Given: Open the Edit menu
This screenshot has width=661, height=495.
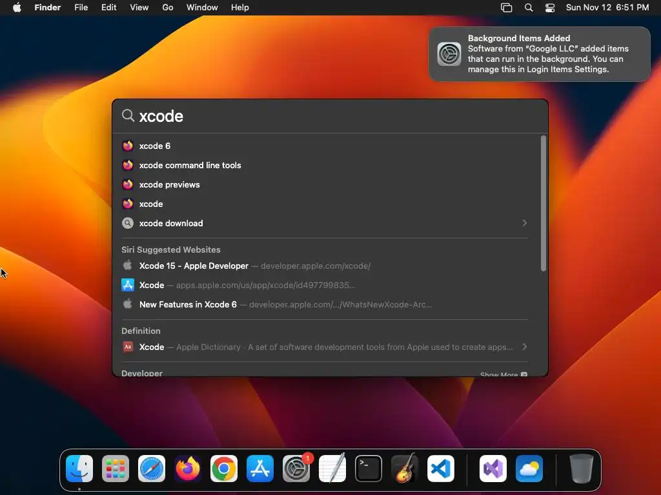Looking at the screenshot, I should point(108,8).
